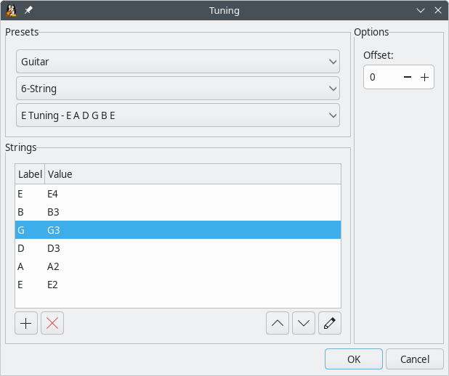Viewport: 449px width, 376px height.
Task: Click the Label column header
Action: pyautogui.click(x=30, y=174)
